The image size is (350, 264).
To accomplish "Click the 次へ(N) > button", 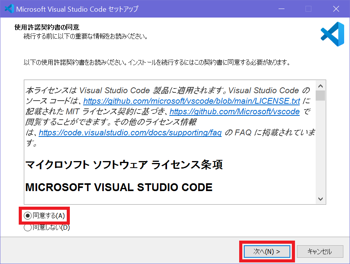I will pyautogui.click(x=266, y=252).
